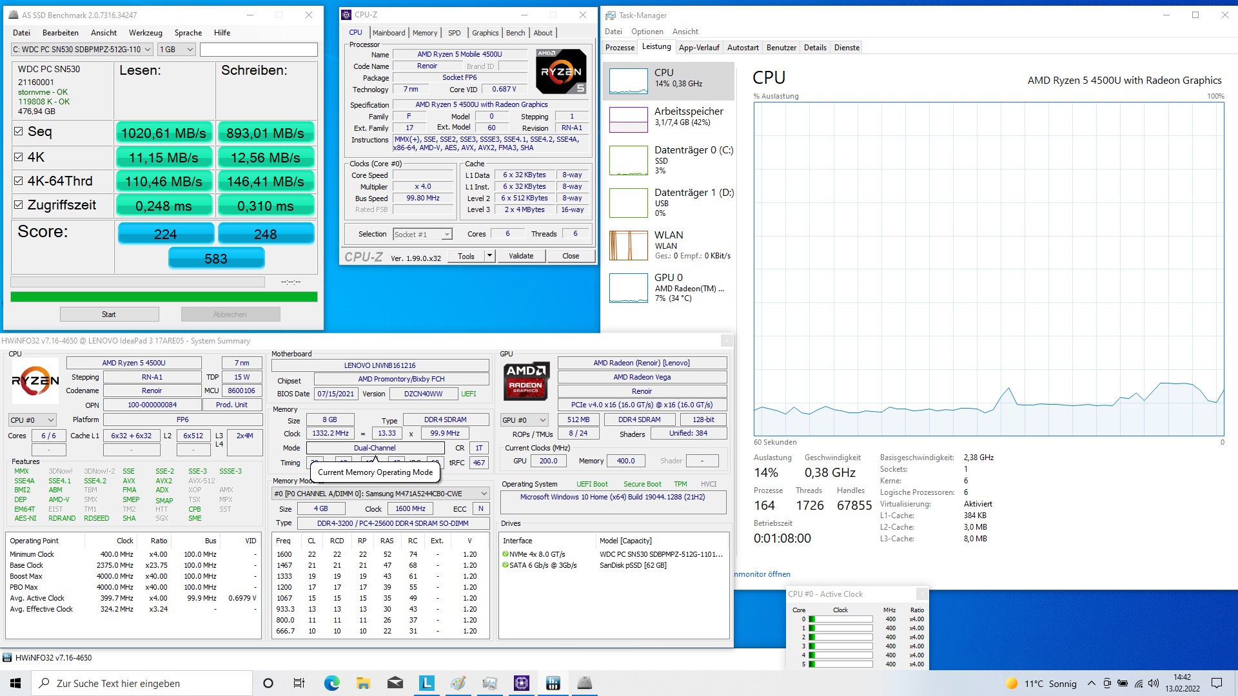Click AMD Radeon Graphics logo in HWiNFO

(526, 381)
